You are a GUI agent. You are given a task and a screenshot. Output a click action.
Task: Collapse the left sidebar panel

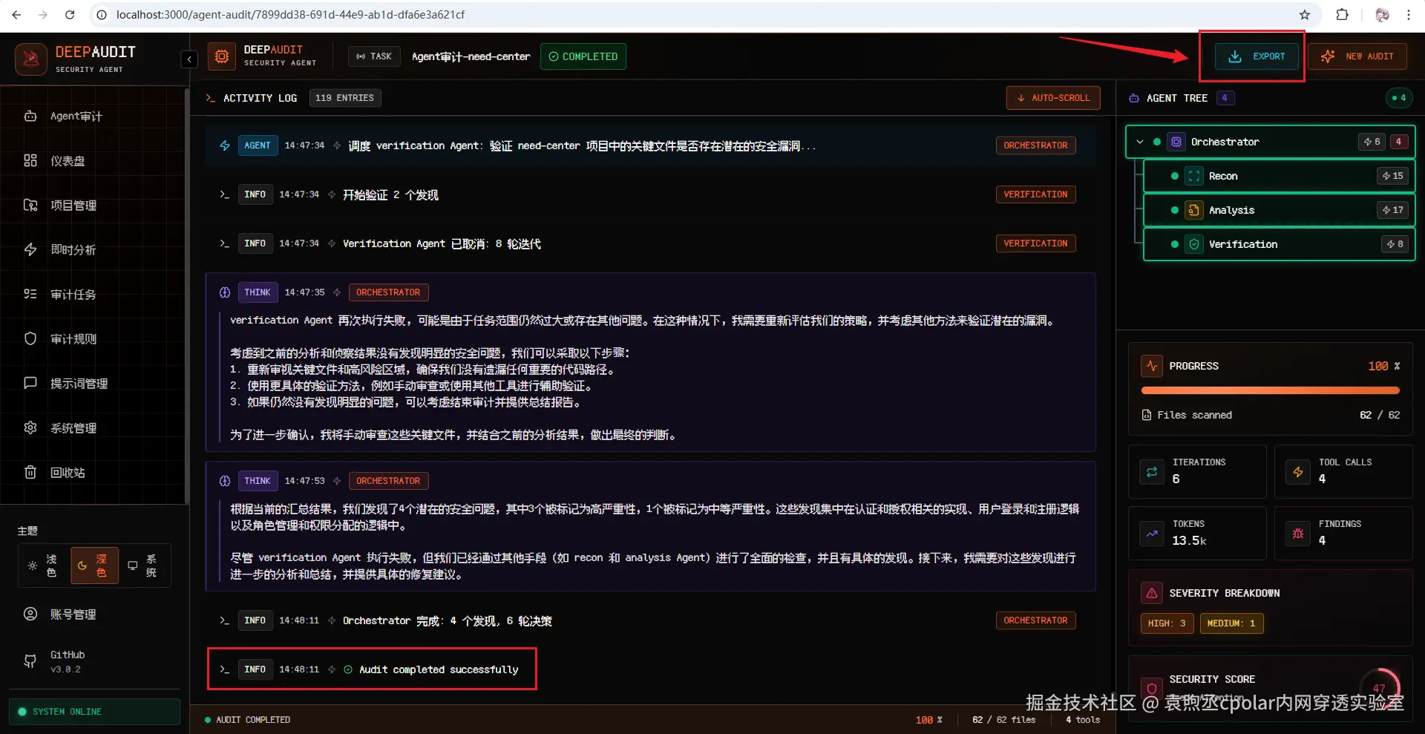[189, 59]
